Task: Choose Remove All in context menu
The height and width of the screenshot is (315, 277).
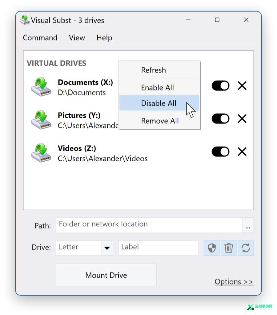Action: (160, 121)
